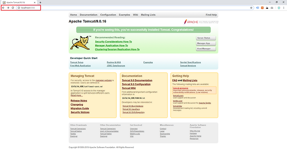287x155 pixels.
Task: Open Tomcat Setup quick start link
Action: (77, 63)
